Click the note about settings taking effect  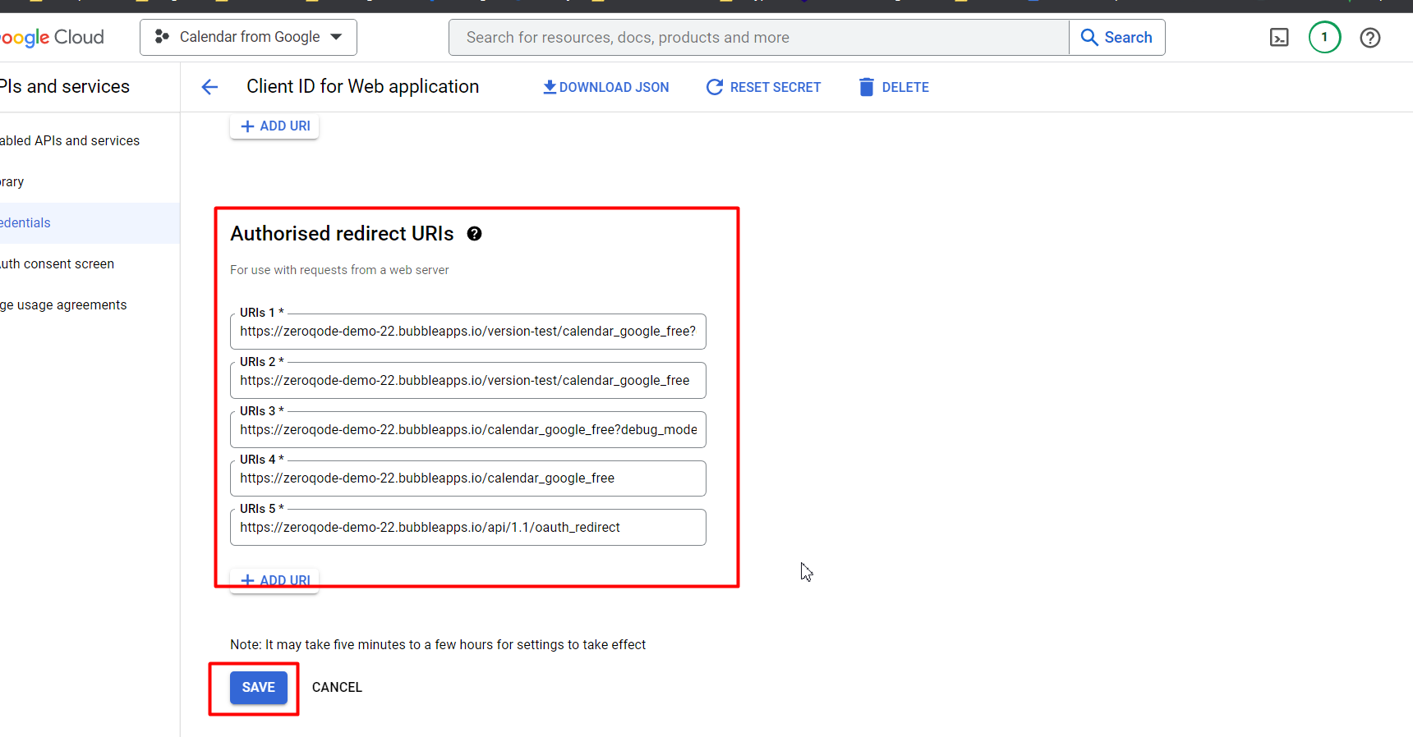[x=438, y=645]
